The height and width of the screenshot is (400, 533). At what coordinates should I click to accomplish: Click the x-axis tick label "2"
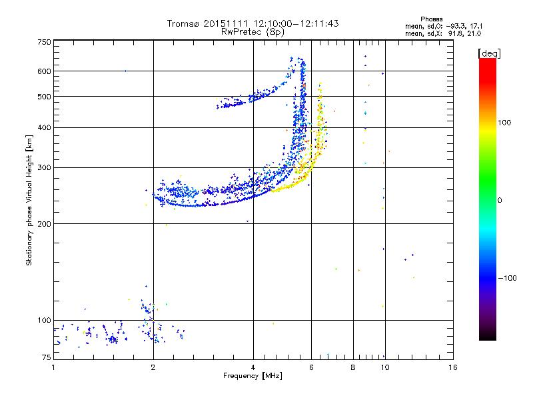coord(153,367)
